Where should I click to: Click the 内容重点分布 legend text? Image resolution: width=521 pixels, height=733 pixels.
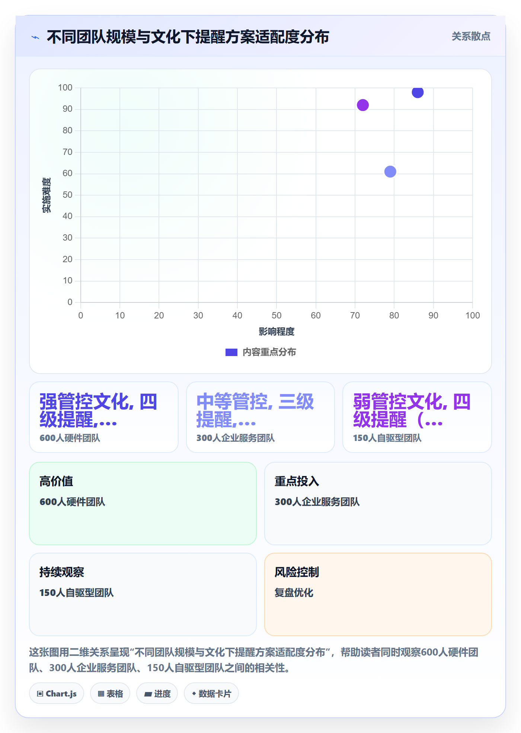pos(269,352)
